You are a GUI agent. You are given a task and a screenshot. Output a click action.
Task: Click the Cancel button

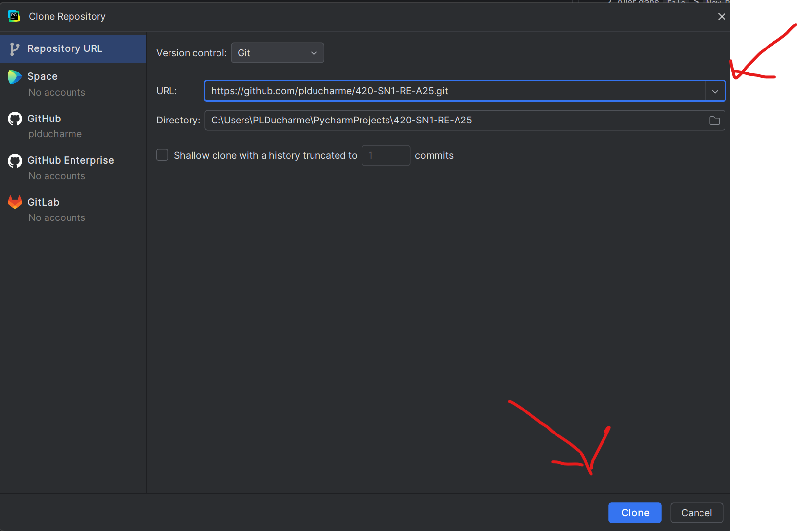pos(696,512)
